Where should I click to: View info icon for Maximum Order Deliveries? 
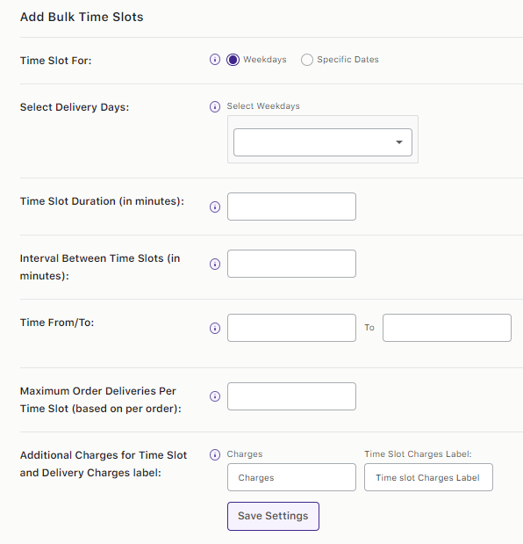215,396
